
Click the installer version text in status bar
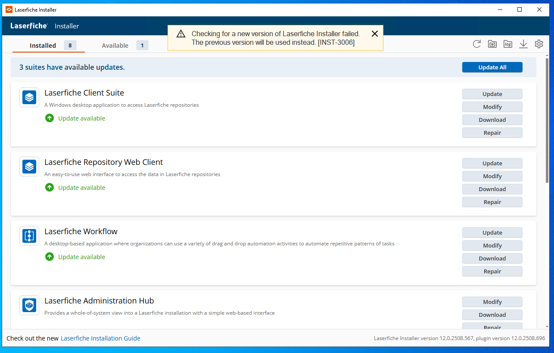pyautogui.click(x=459, y=338)
